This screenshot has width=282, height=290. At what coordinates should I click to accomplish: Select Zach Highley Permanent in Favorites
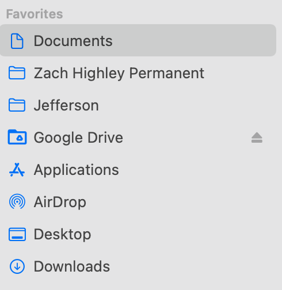[138, 73]
